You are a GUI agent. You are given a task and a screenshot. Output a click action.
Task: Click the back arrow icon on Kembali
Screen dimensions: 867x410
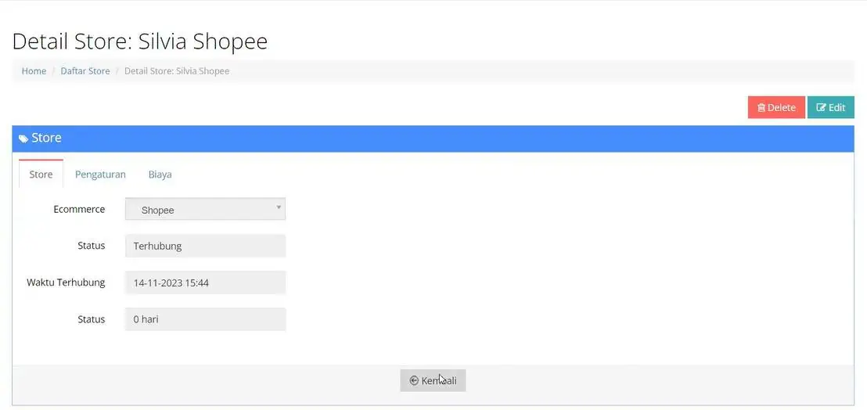414,381
